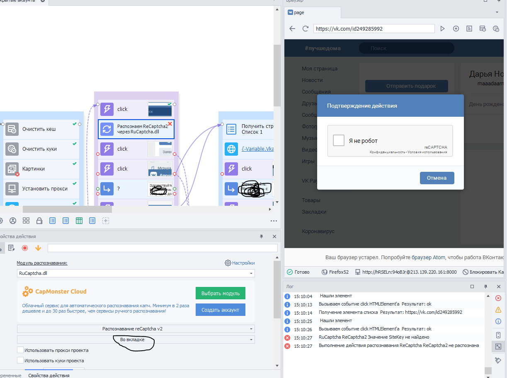Screen dimensions: 507x378
Task: Select the 'Картинки' action block
Action: (x=41, y=169)
